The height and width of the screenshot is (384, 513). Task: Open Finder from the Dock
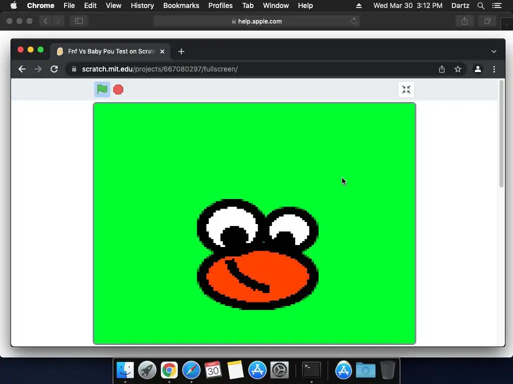click(125, 370)
